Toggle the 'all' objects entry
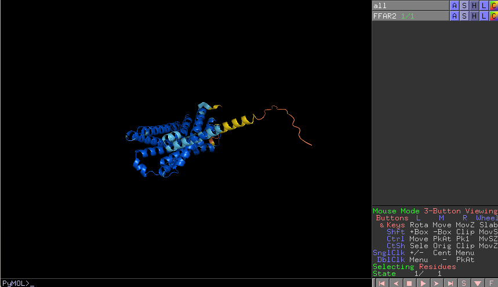Viewport: 498px width, 287px height. pyautogui.click(x=410, y=5)
